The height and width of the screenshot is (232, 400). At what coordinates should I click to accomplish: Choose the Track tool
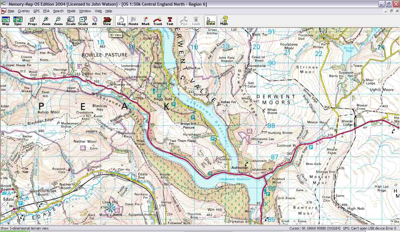pyautogui.click(x=158, y=21)
